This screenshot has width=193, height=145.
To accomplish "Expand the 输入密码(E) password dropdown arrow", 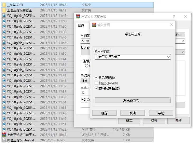I will click(x=168, y=57).
